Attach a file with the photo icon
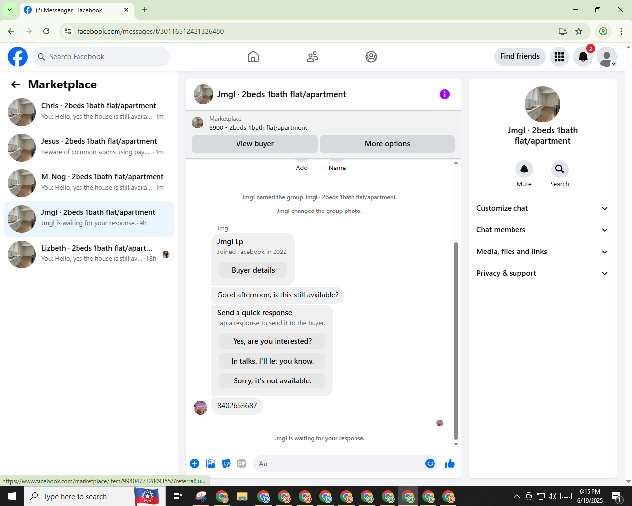The width and height of the screenshot is (632, 506). pos(211,464)
